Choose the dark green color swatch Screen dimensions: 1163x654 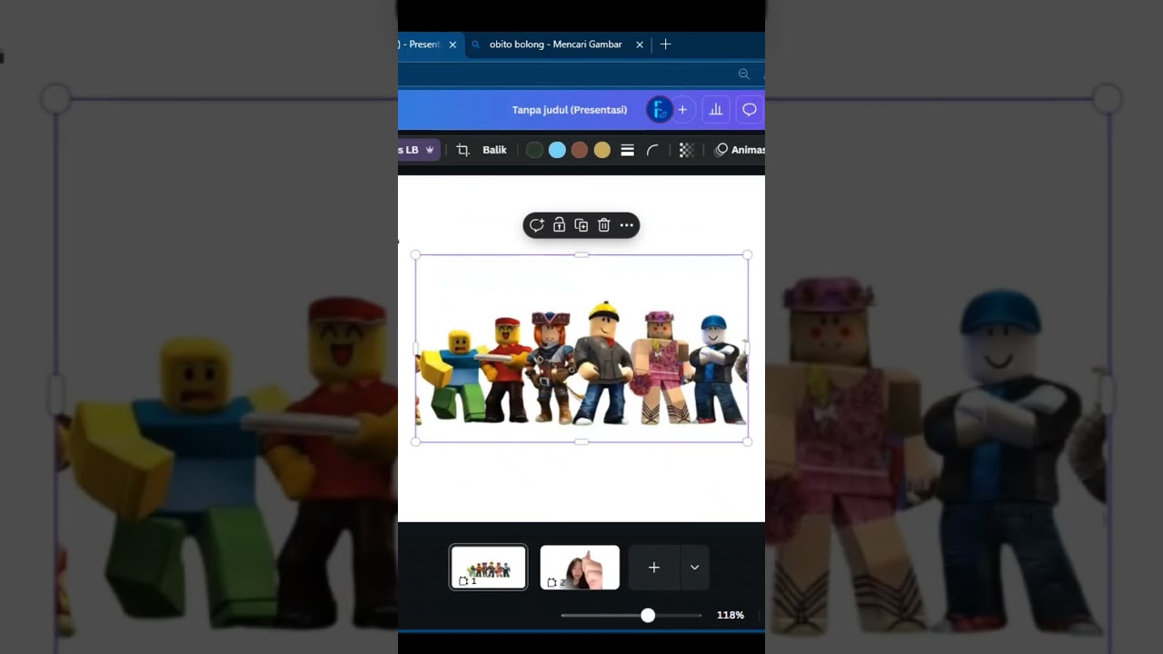534,150
